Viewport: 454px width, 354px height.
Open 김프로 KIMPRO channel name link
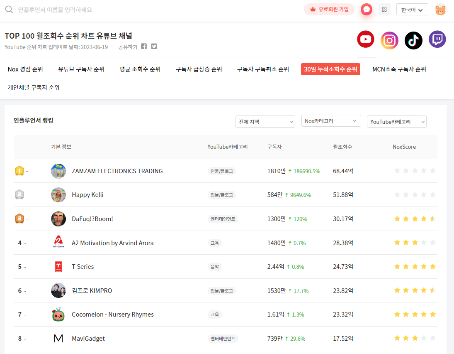[x=92, y=290]
